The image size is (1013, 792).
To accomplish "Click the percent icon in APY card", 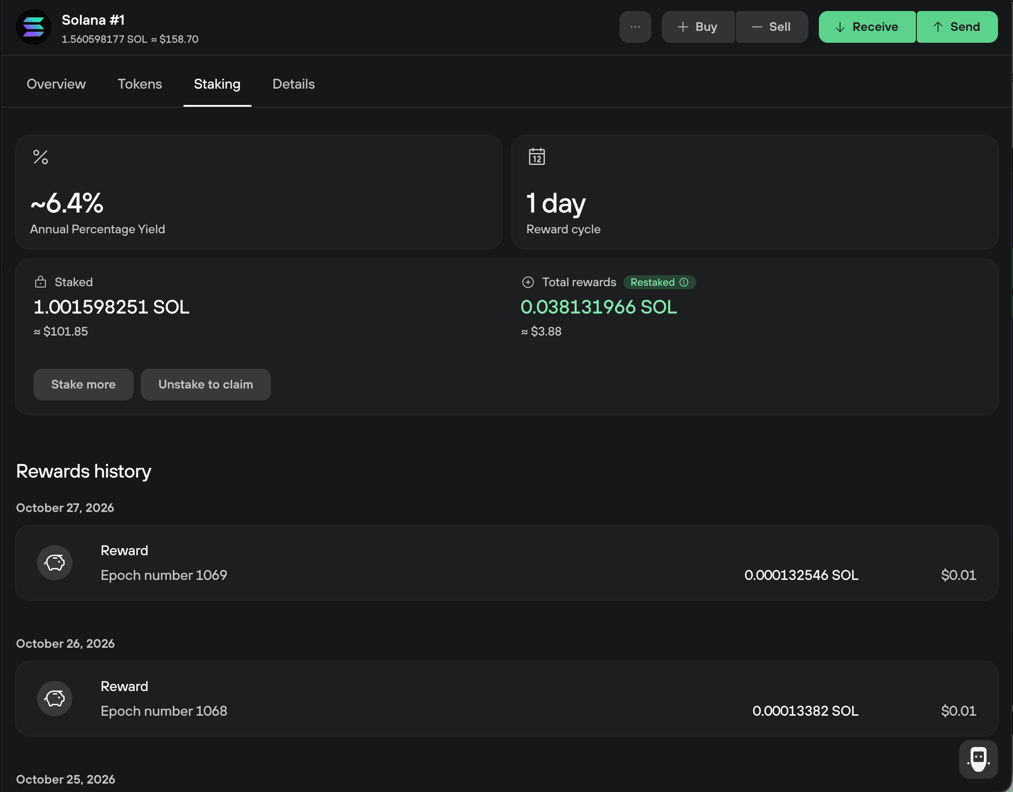I will pos(40,157).
